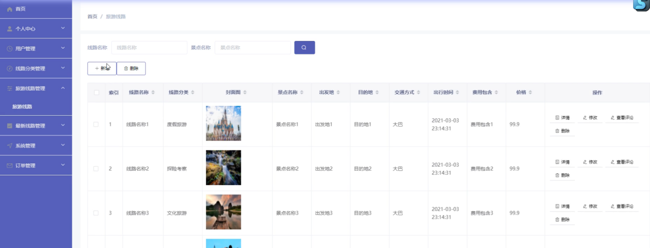
Task: Open the 首页 home item in the sidebar
Action: coord(36,9)
